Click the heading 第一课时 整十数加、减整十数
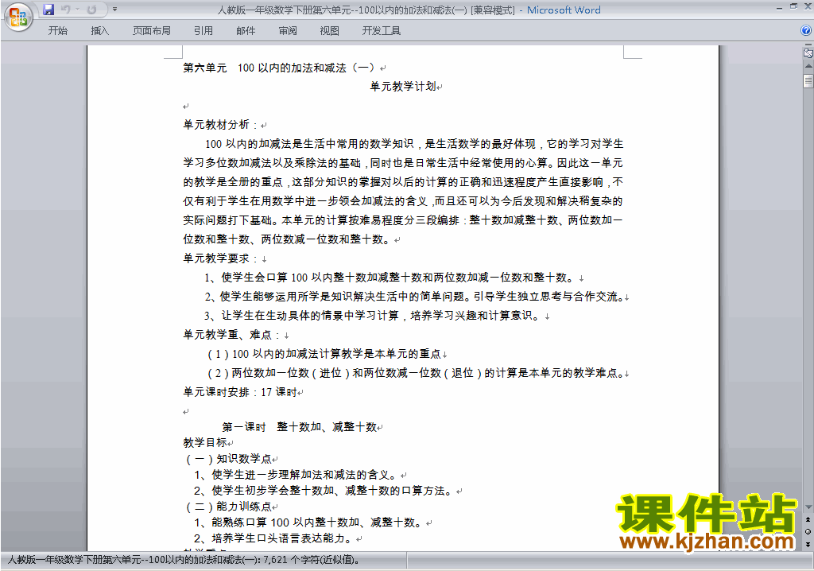The image size is (814, 571). (300, 427)
